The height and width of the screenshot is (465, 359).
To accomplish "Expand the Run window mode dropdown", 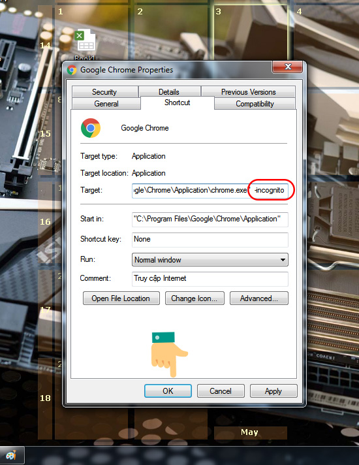I will 210,260.
